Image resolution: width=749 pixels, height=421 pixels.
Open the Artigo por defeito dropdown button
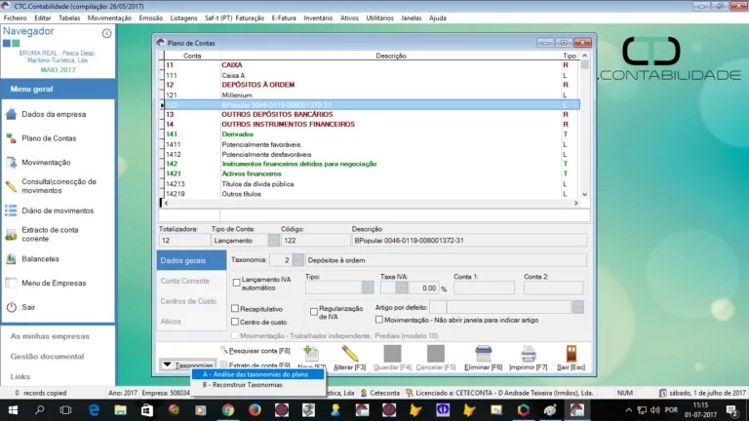[578, 307]
